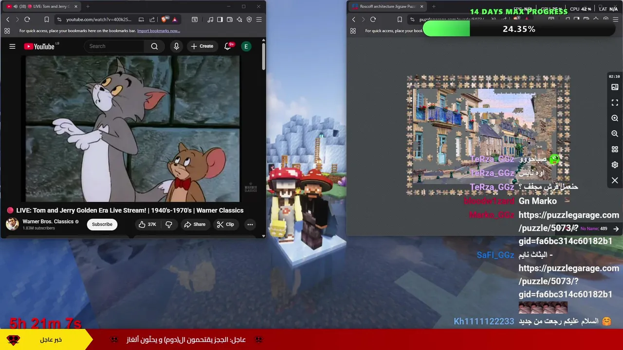Go back in the puzzle browser window
The width and height of the screenshot is (623, 350).
pyautogui.click(x=353, y=19)
